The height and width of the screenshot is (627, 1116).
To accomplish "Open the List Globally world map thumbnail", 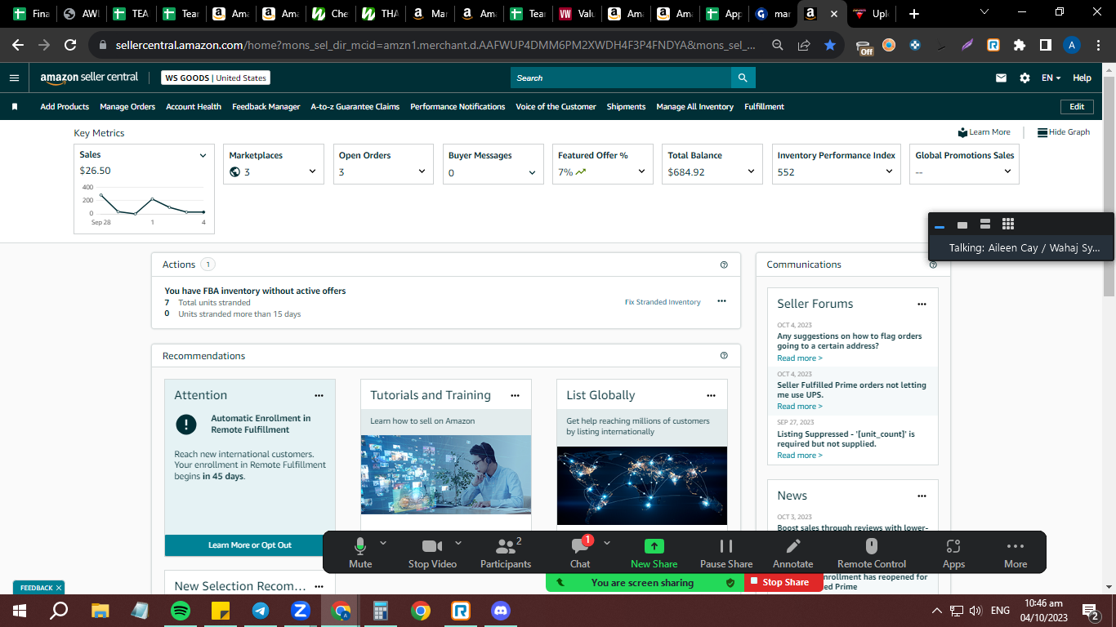I will [642, 486].
